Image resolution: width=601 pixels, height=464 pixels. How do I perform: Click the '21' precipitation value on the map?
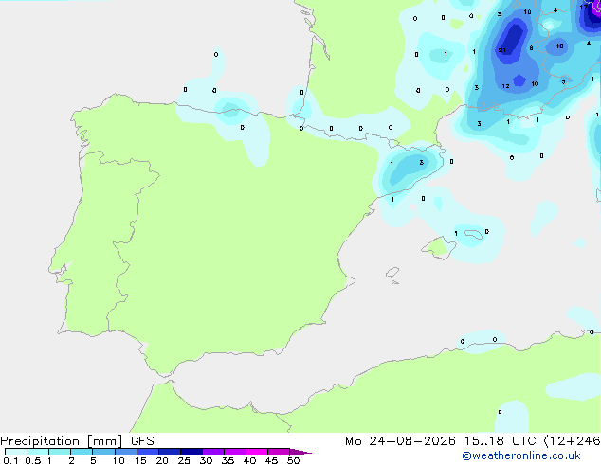(x=502, y=50)
